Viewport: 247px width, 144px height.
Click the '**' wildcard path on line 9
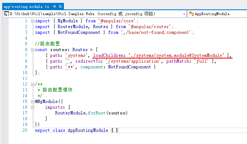click(70, 67)
